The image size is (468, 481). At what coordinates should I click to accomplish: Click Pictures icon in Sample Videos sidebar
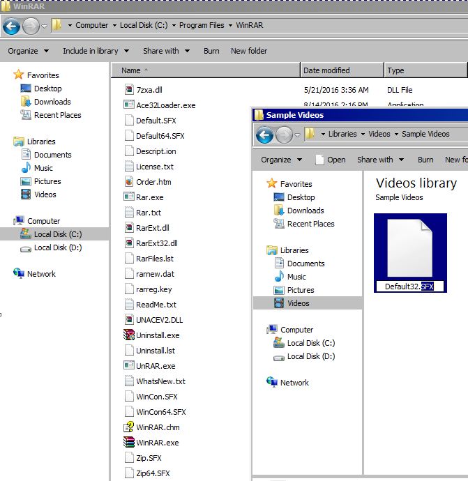coord(279,290)
